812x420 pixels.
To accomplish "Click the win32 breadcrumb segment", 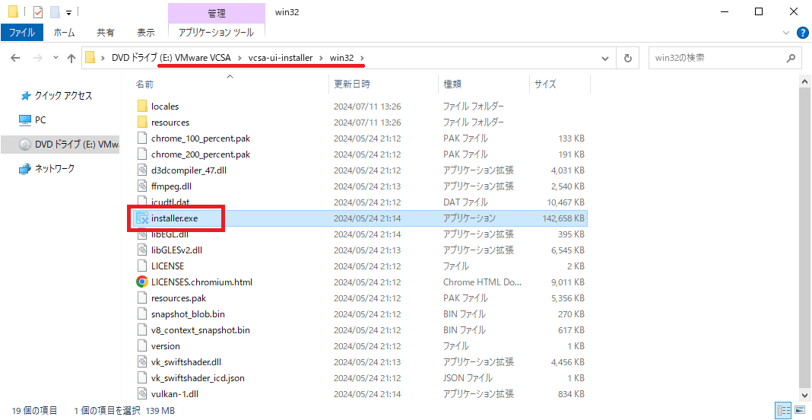I will [342, 58].
